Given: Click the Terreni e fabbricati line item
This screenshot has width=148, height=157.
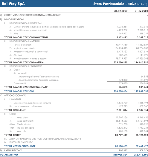Looking at the screenshot, I should (22, 45).
